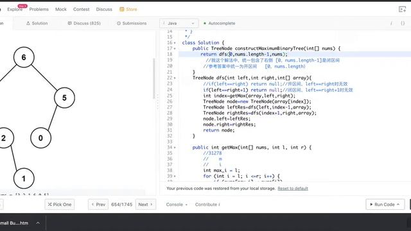Click the panel divider handle

coord(157,101)
